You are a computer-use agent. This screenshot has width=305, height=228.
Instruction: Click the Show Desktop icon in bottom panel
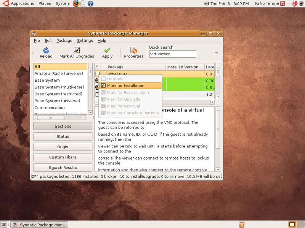tap(4, 225)
